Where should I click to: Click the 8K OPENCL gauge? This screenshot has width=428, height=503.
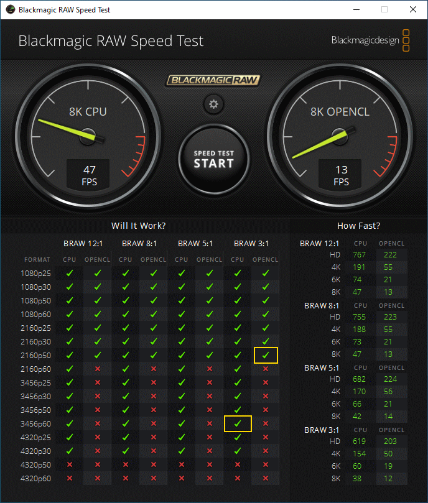(340, 137)
